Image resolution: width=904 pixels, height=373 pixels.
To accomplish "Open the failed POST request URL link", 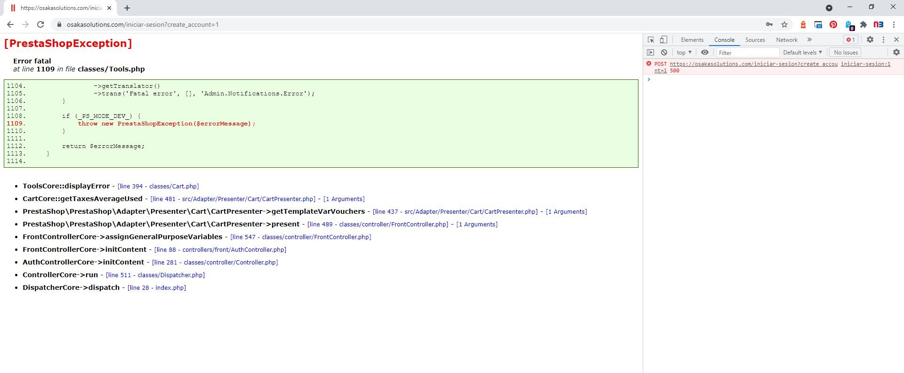I will click(x=753, y=64).
